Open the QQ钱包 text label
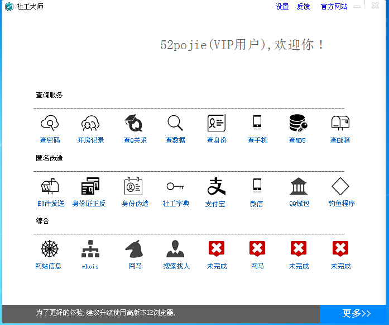The width and height of the screenshot is (389, 325). pyautogui.click(x=299, y=204)
